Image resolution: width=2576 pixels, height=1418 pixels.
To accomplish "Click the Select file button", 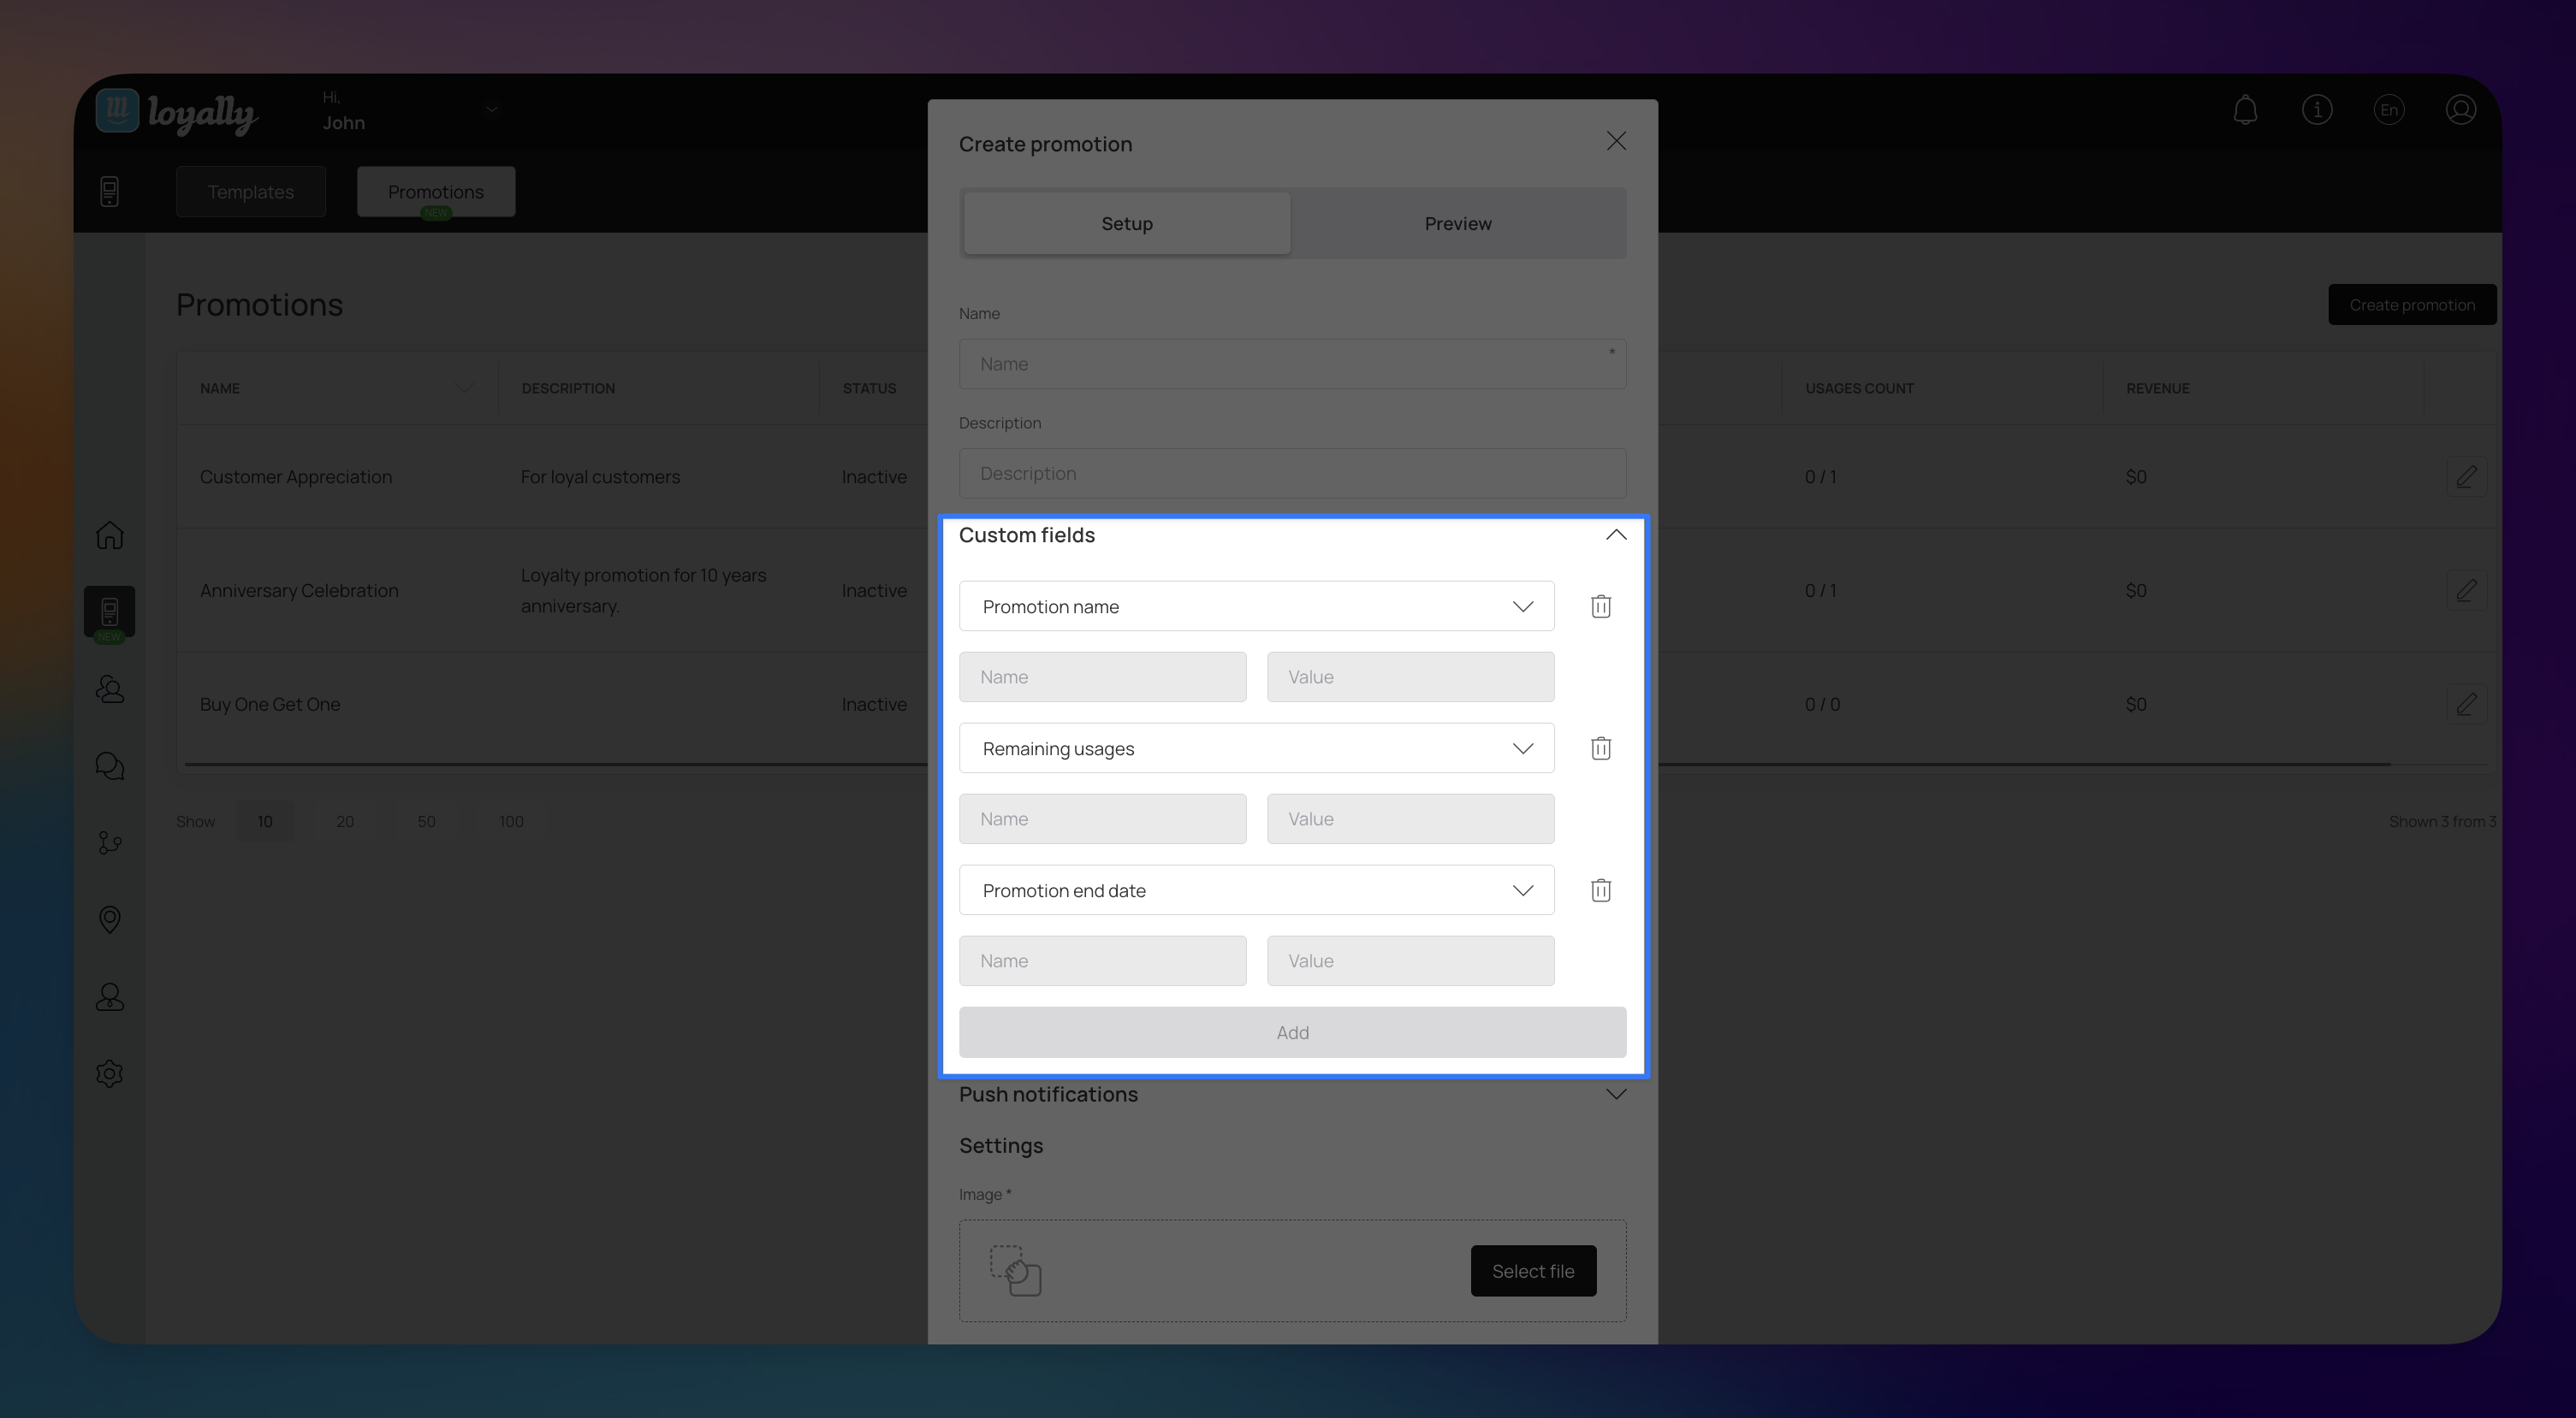I will point(1532,1271).
